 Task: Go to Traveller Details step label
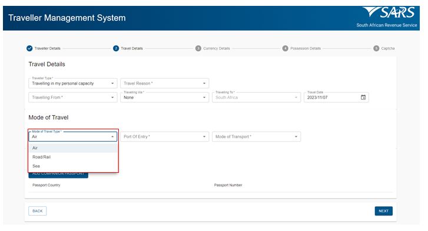pos(47,48)
